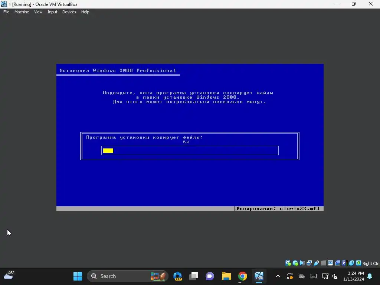Select the Windows 2000 VM taskbar icon
Viewport: 380px width, 285px height.
pos(259,276)
